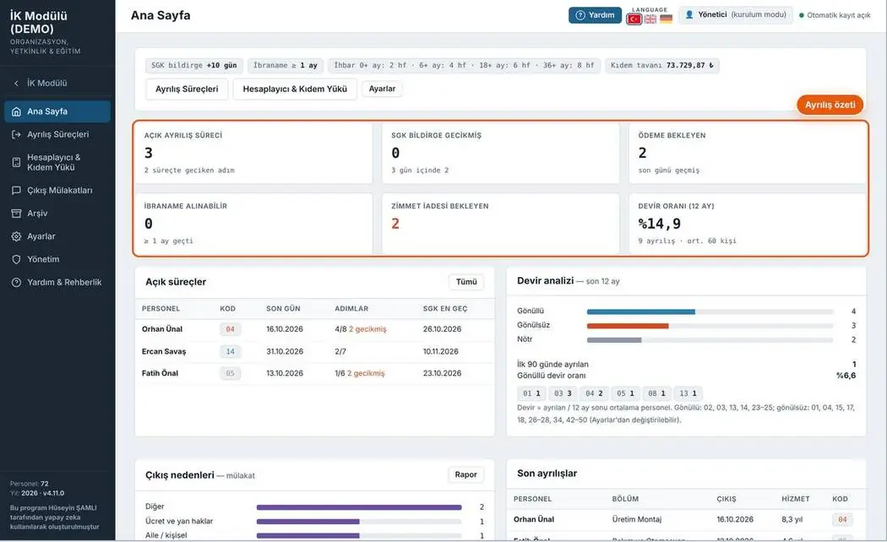This screenshot has width=887, height=542.
Task: Click the '2 gecikmiş' text in Orhan Ünal's row
Action: click(367, 329)
